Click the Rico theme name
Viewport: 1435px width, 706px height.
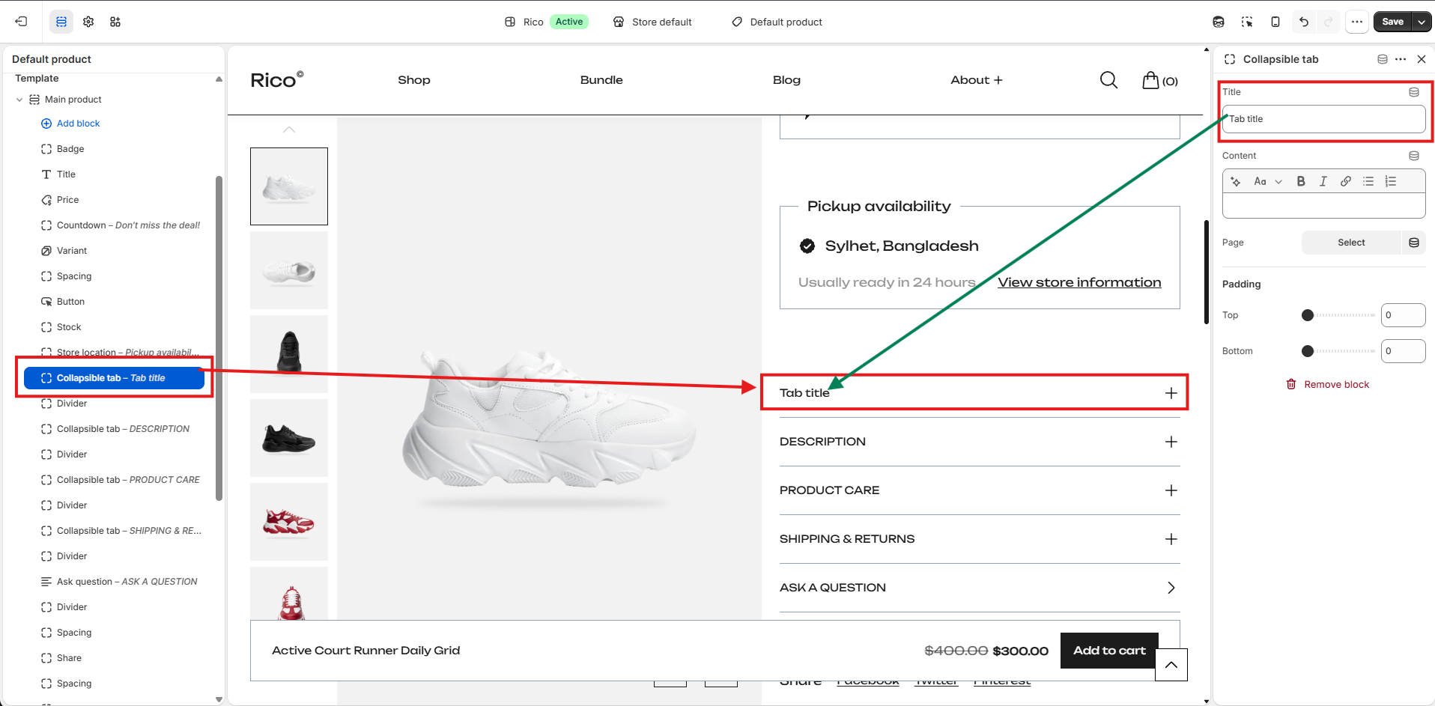[533, 22]
